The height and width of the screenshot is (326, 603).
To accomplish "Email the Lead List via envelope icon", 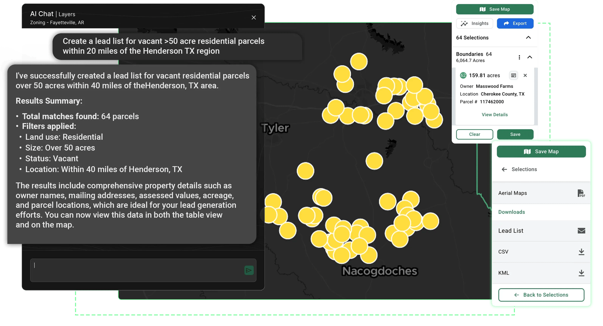I will [581, 231].
